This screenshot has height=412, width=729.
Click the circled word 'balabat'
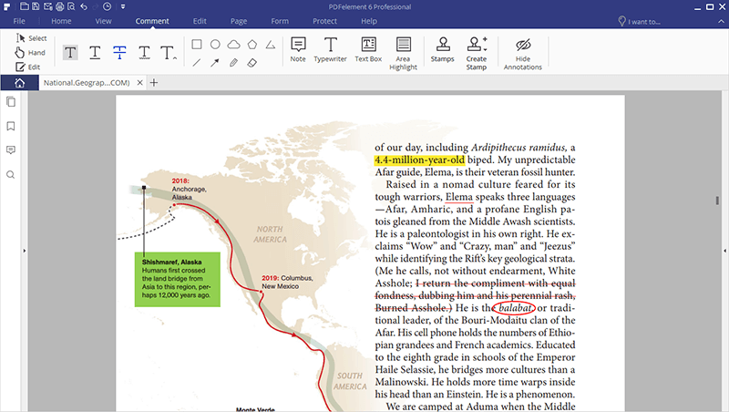coord(515,308)
